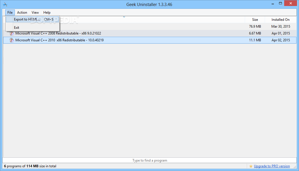
Task: Click the Apr 01, 2015 date cell
Action: [281, 33]
